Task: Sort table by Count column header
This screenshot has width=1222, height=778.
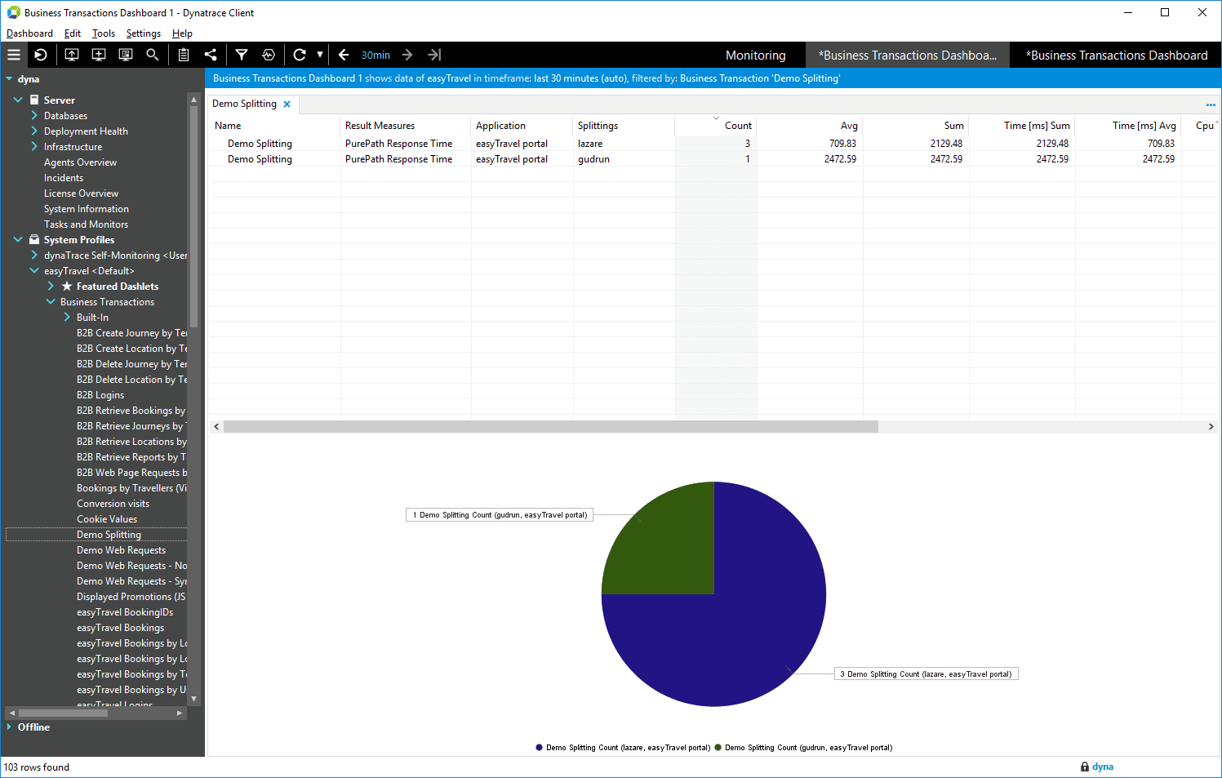Action: coord(716,126)
